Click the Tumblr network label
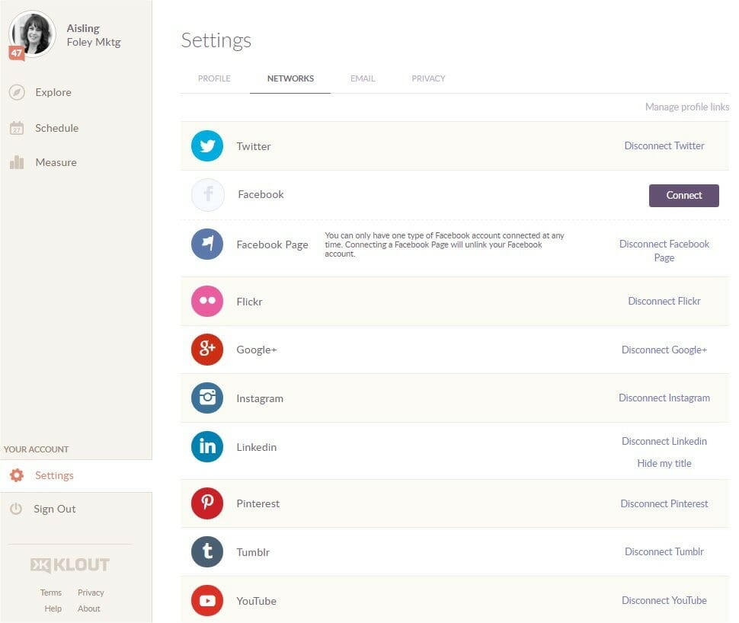 [253, 552]
